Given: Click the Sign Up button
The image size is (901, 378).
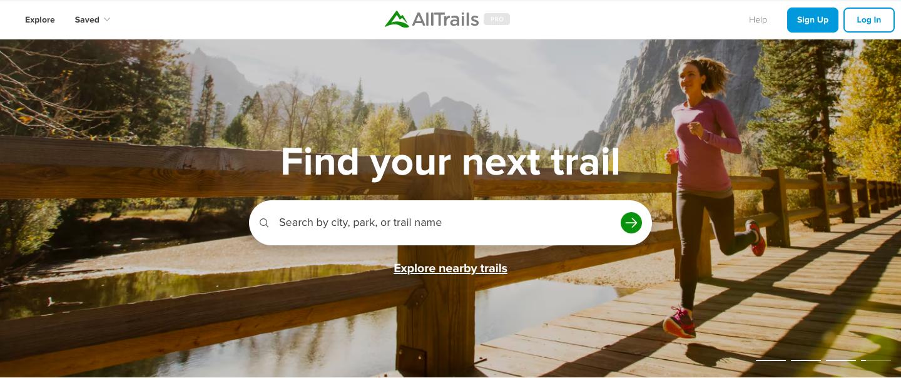Looking at the screenshot, I should pos(812,20).
